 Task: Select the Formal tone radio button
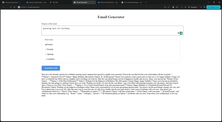[46, 45]
